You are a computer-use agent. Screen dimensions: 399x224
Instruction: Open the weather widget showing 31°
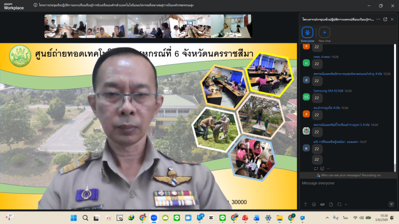pos(9,217)
